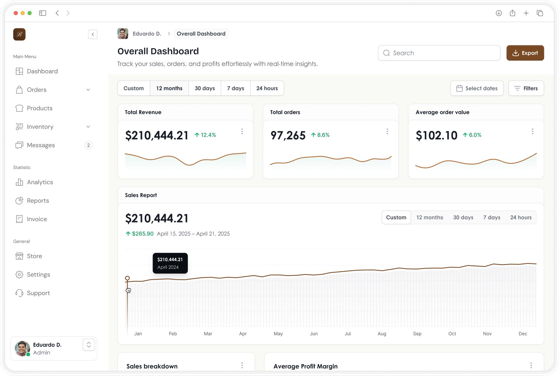Expand the Inventory submenu chevron
559x376 pixels.
[88, 127]
